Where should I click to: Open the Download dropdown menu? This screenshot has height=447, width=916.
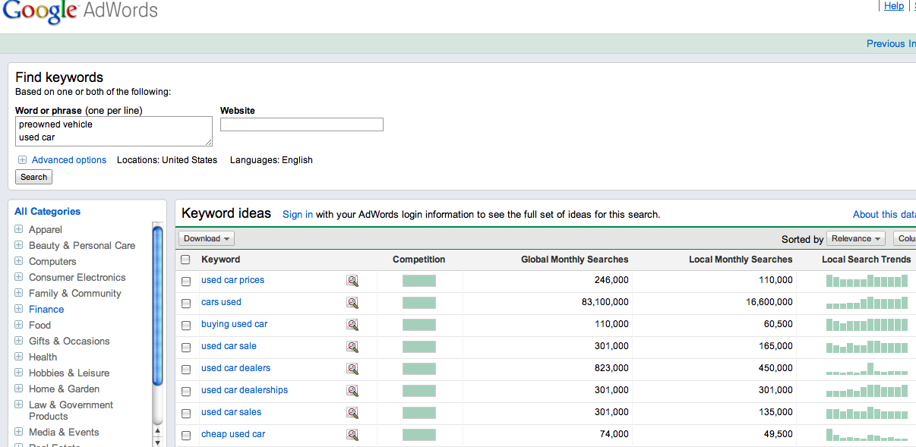pyautogui.click(x=207, y=238)
